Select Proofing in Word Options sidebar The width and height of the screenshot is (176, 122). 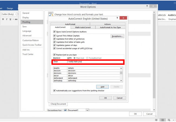[x=32, y=22]
